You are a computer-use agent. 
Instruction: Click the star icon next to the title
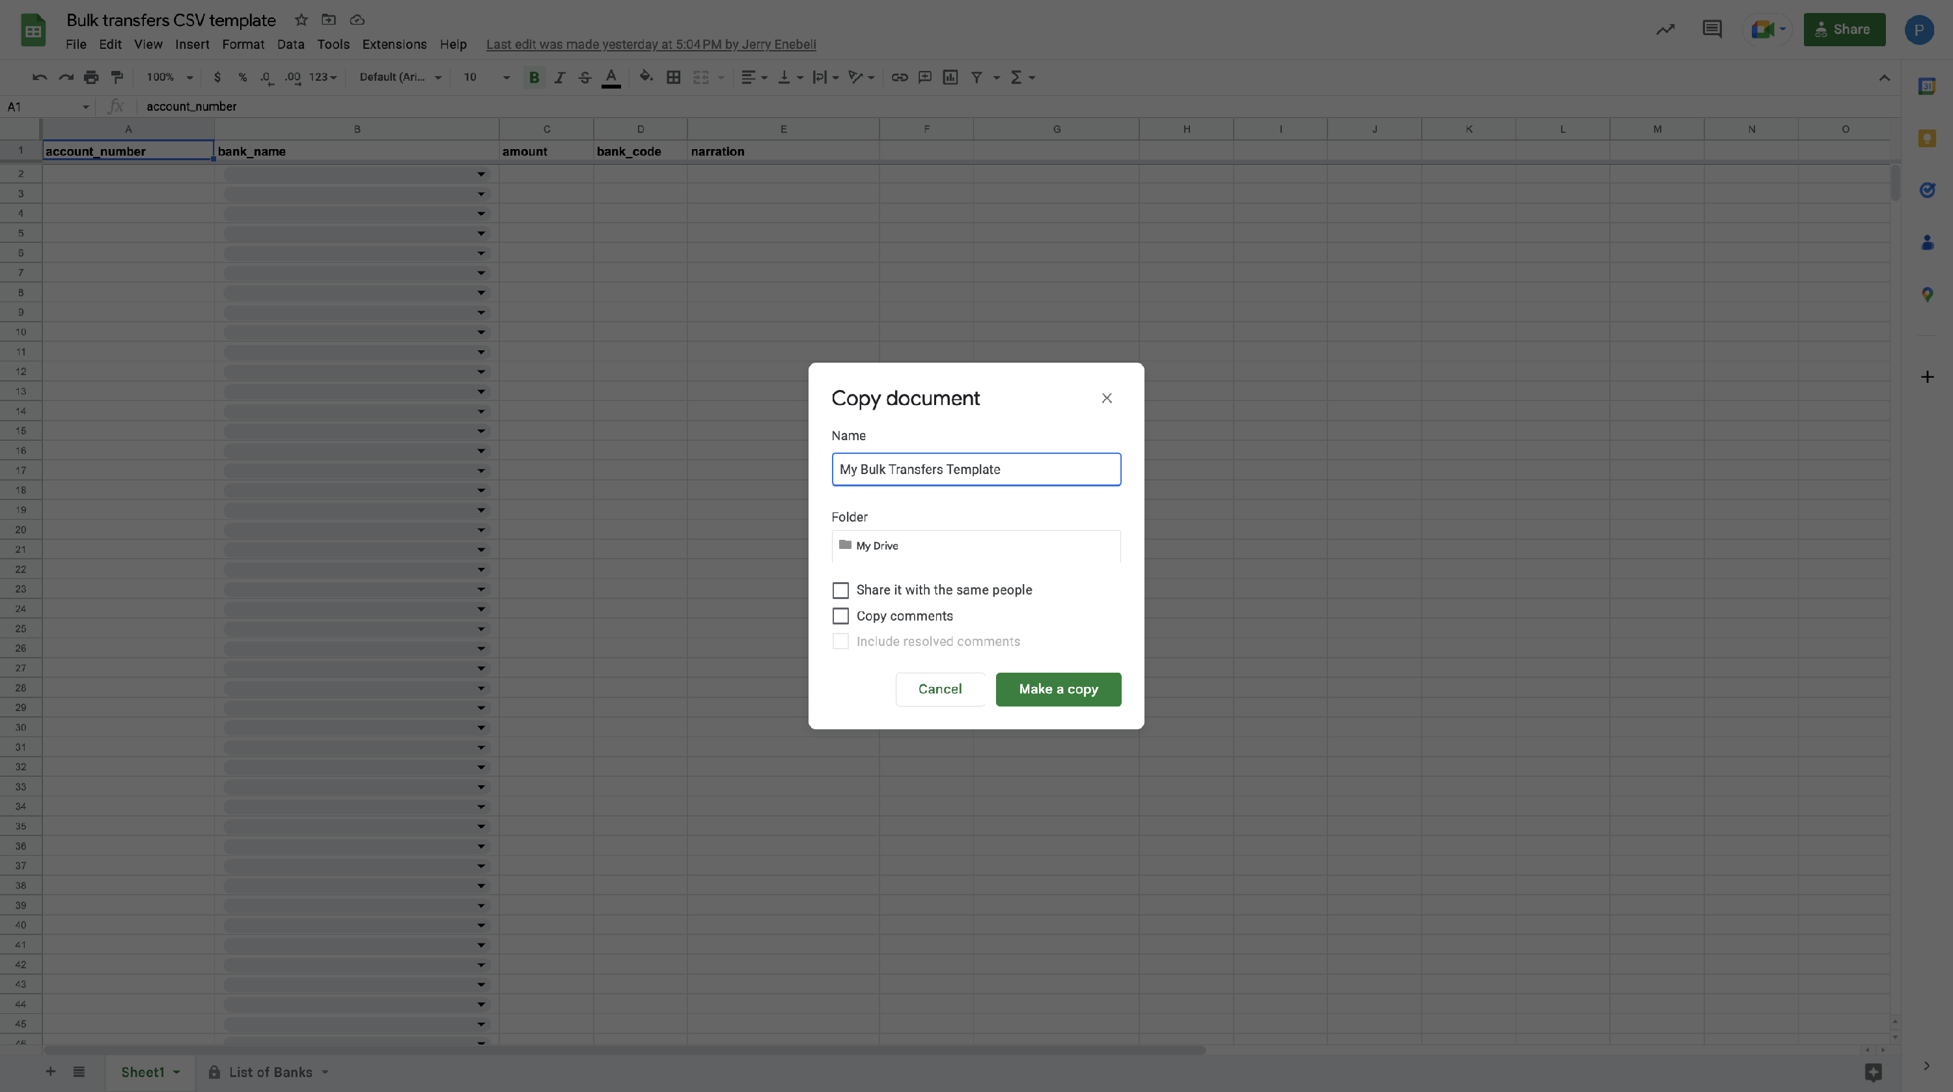301,20
